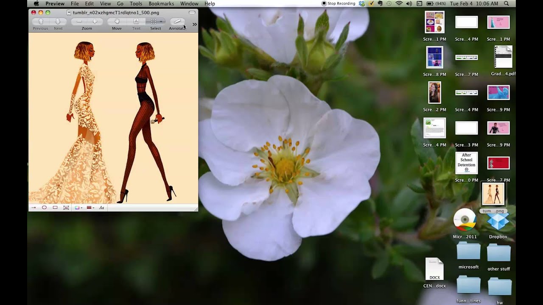Click the Next page arrow button

coord(58,21)
